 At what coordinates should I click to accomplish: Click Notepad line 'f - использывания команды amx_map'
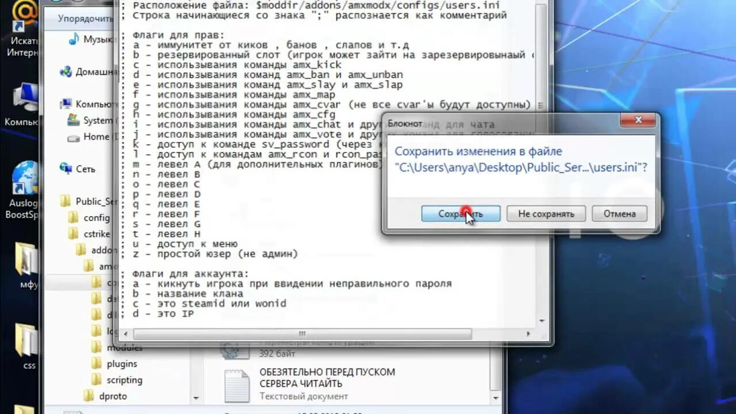click(x=228, y=95)
